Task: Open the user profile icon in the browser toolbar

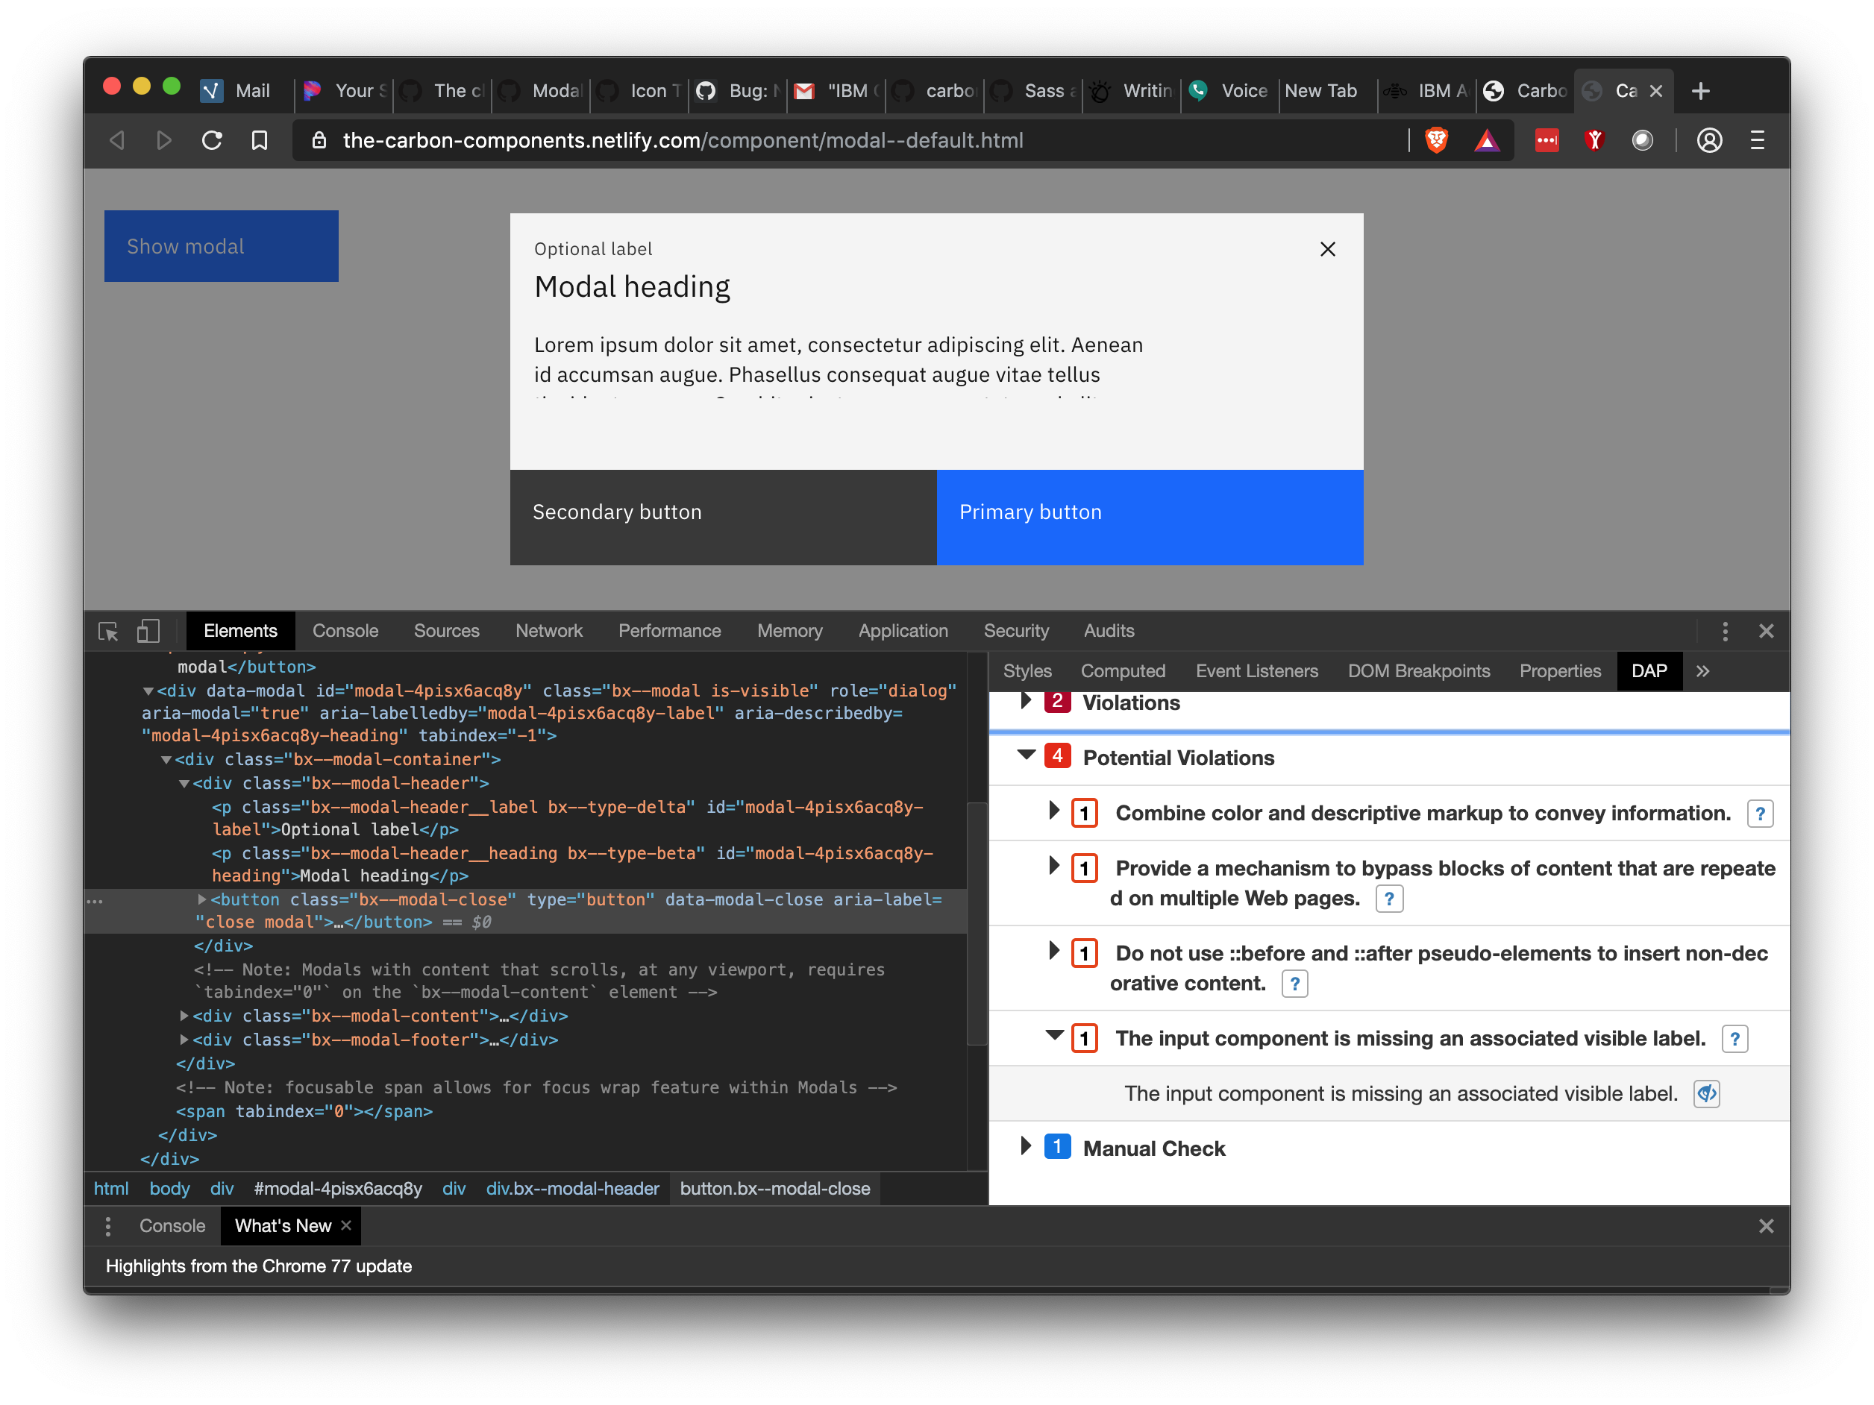Action: pos(1709,139)
